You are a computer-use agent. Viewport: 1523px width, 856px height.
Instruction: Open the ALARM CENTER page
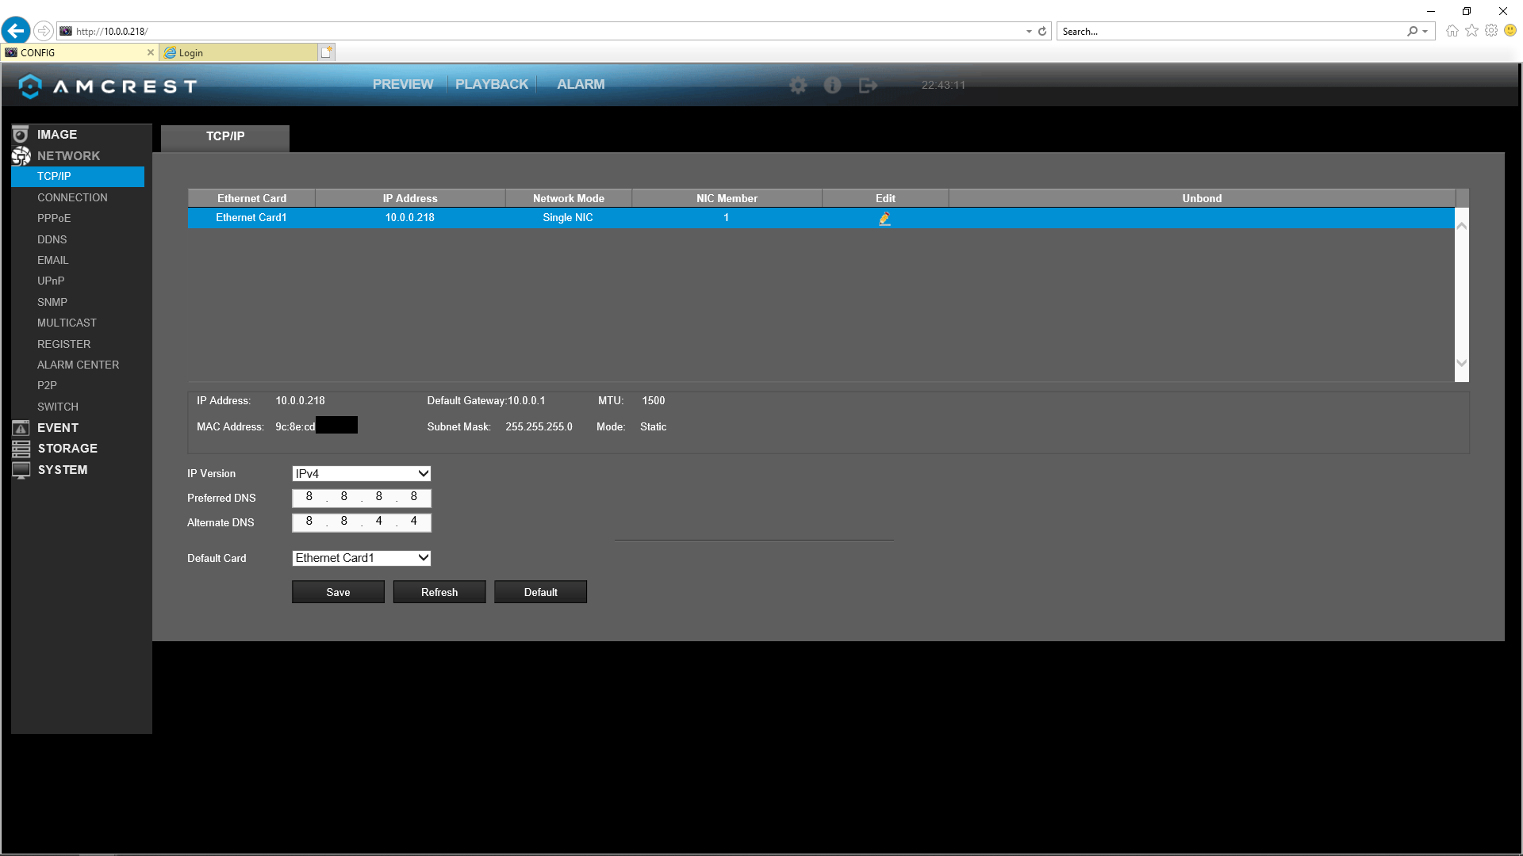[x=78, y=365]
